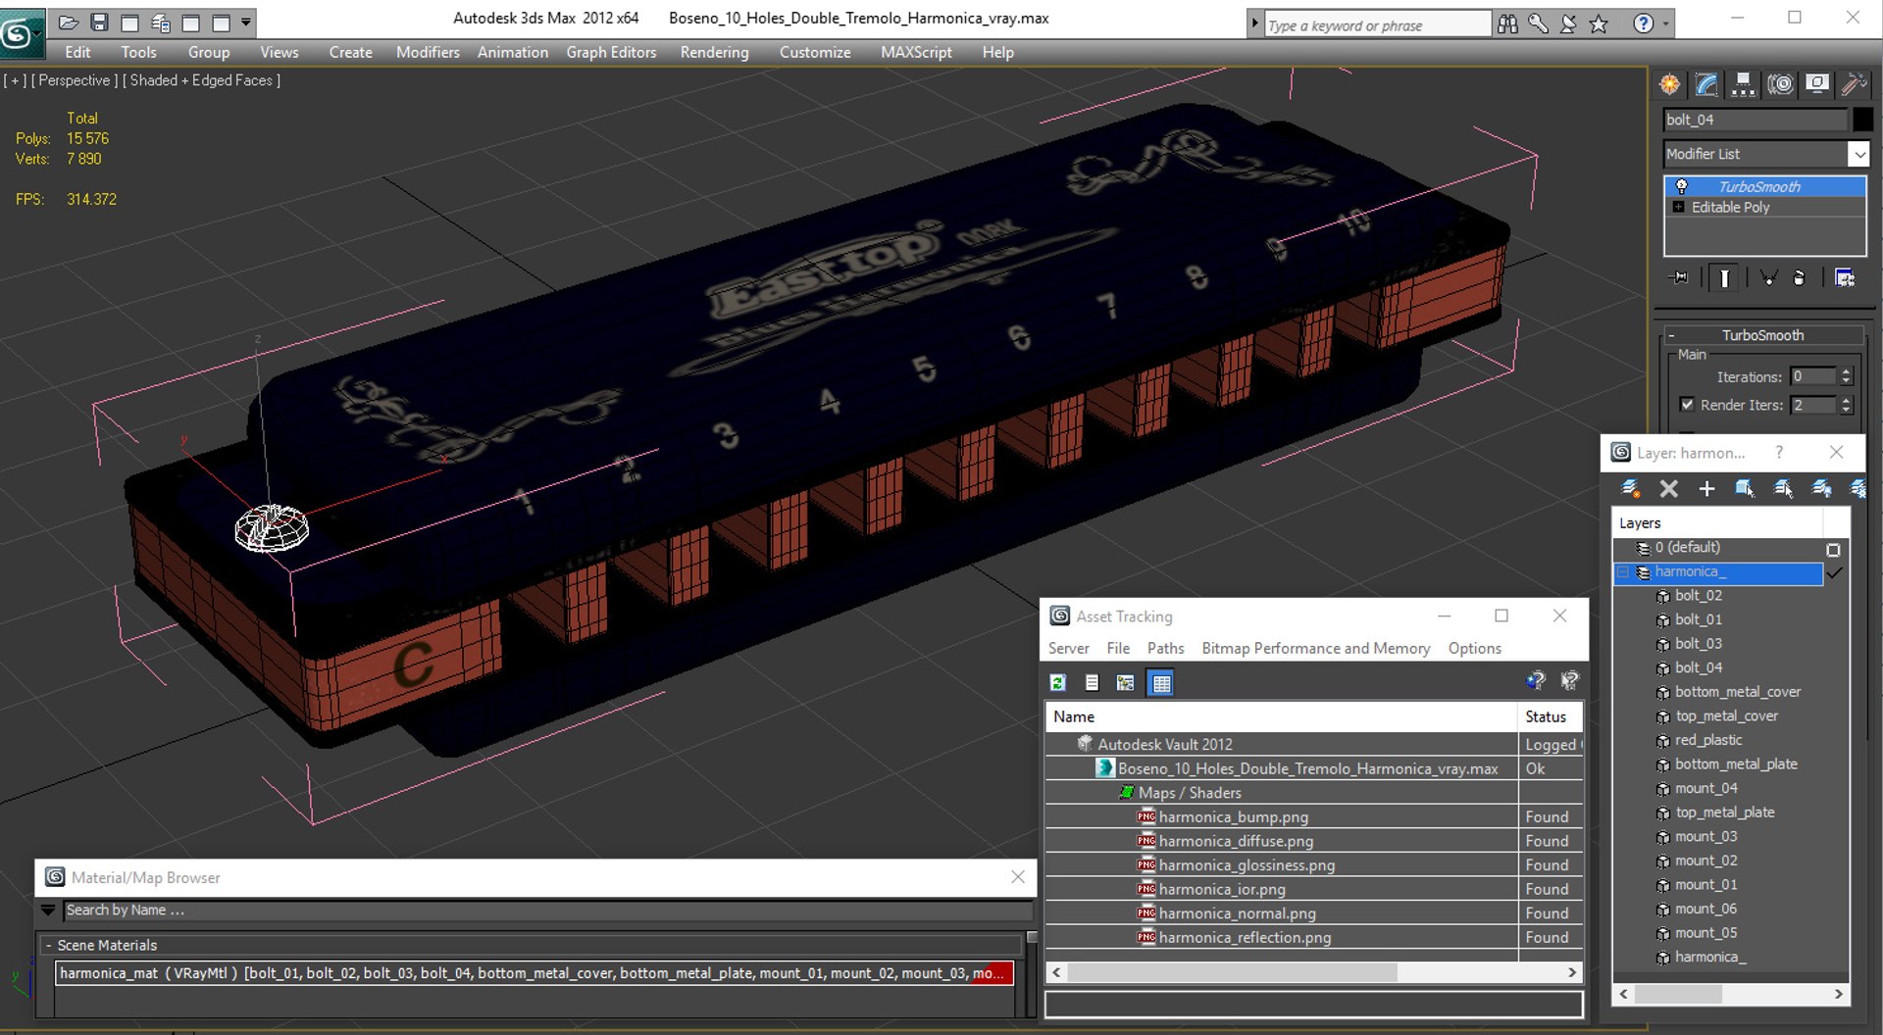
Task: Open the quick access toolbar customize arrow
Action: pos(246,22)
